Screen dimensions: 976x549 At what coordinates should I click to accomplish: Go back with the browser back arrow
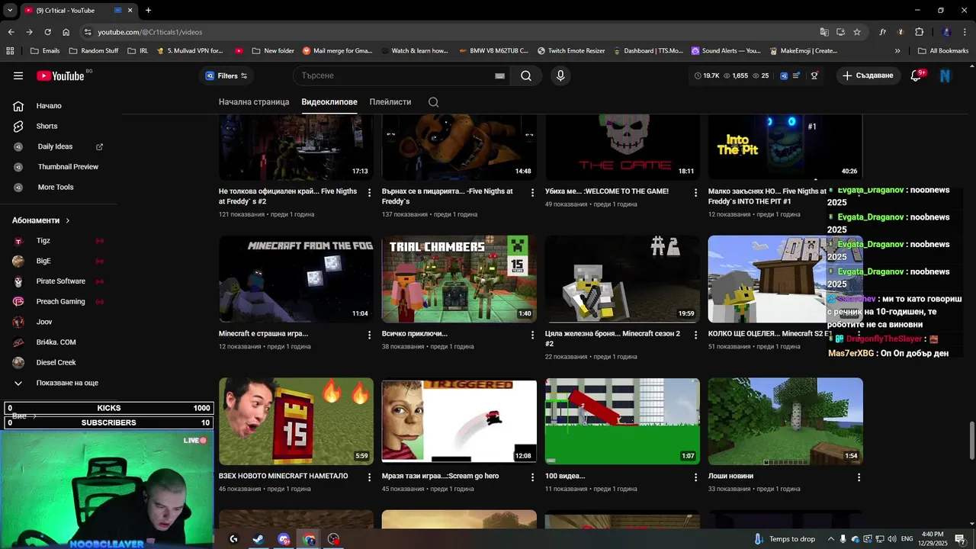tap(11, 32)
